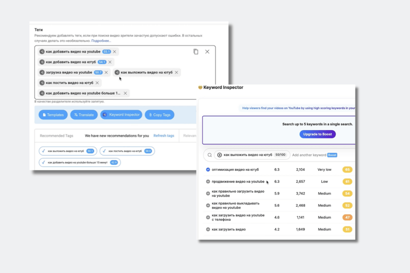Add keyword 'продвижение видео на youtube' with plus icon
Screen dimensions: 410x273
pyautogui.click(x=208, y=182)
